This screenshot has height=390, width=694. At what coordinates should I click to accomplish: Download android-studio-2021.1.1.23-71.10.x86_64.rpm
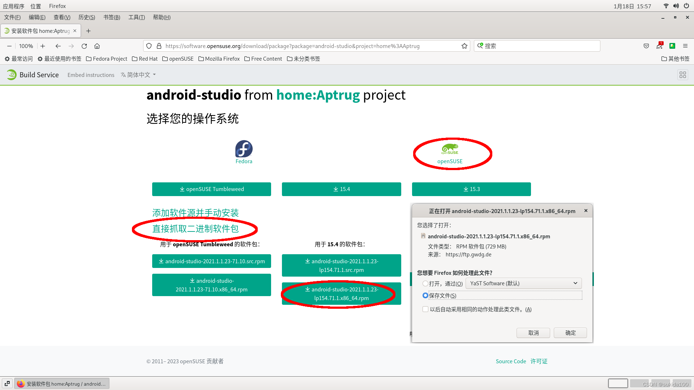[211, 285]
